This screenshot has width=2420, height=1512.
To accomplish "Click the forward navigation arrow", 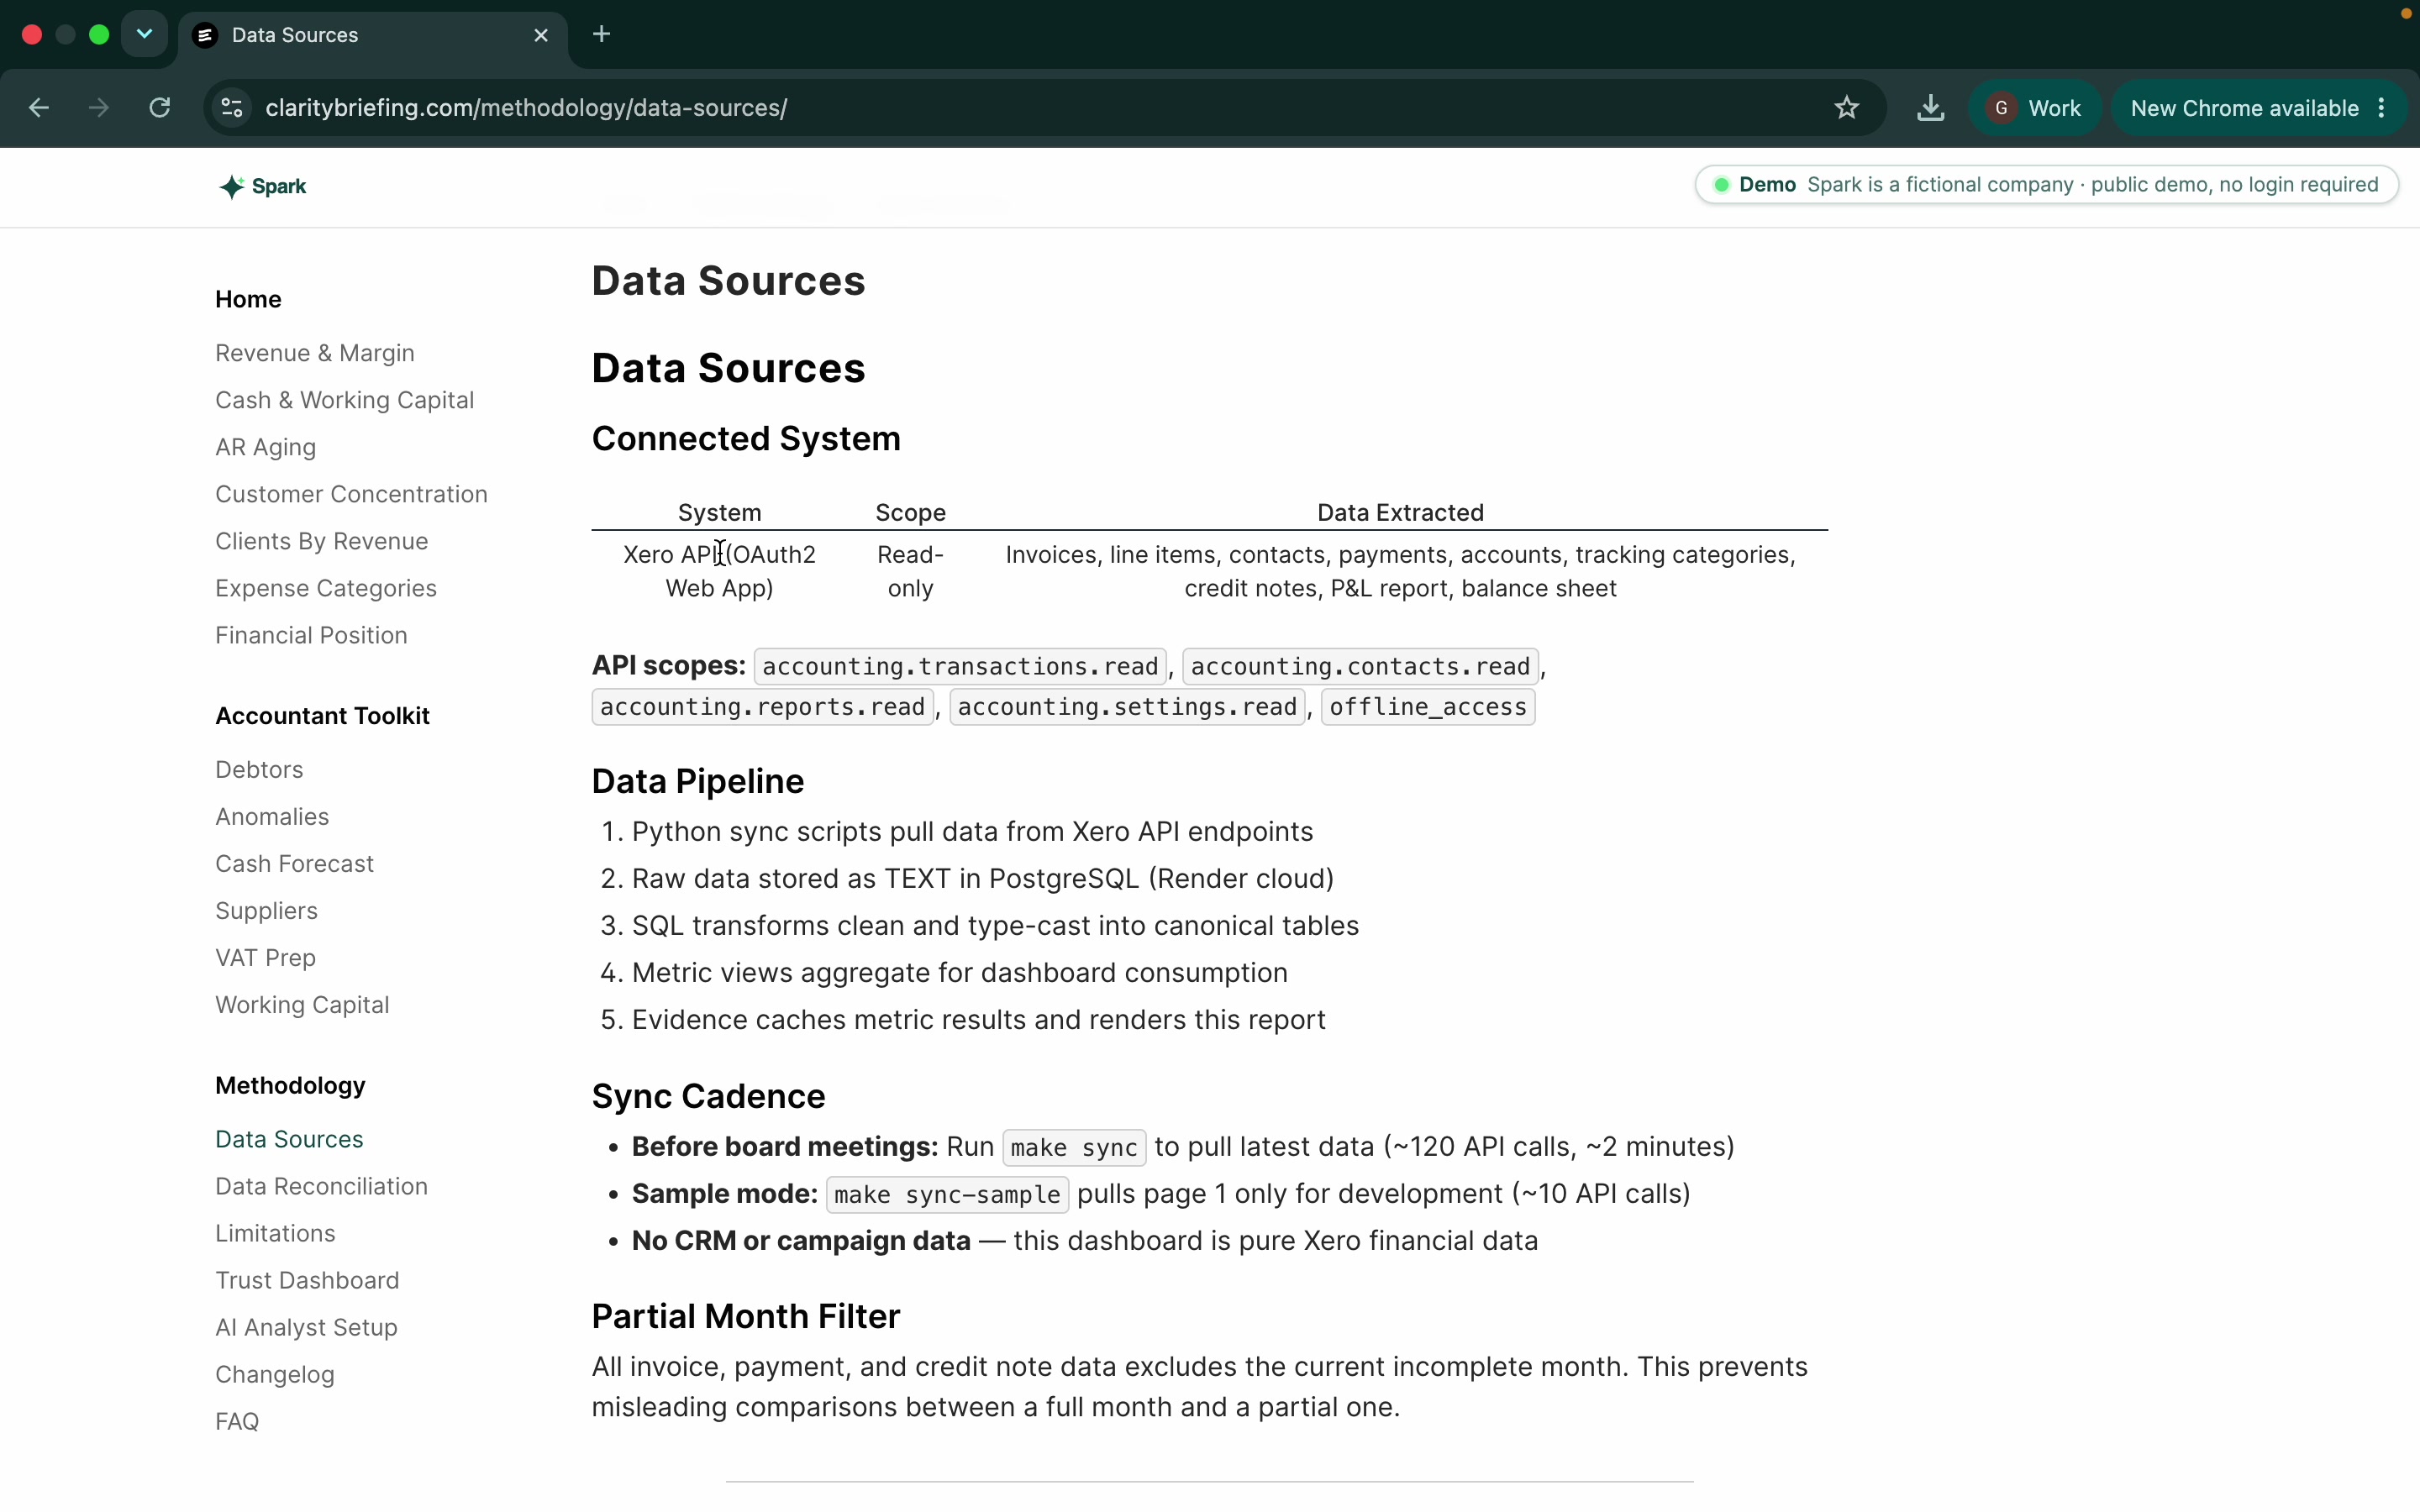I will [x=98, y=108].
